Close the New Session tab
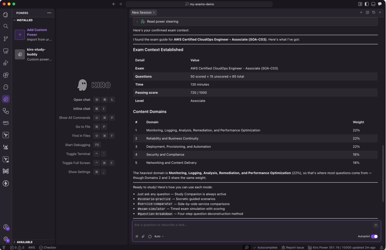This screenshot has width=386, height=250. pyautogui.click(x=154, y=12)
